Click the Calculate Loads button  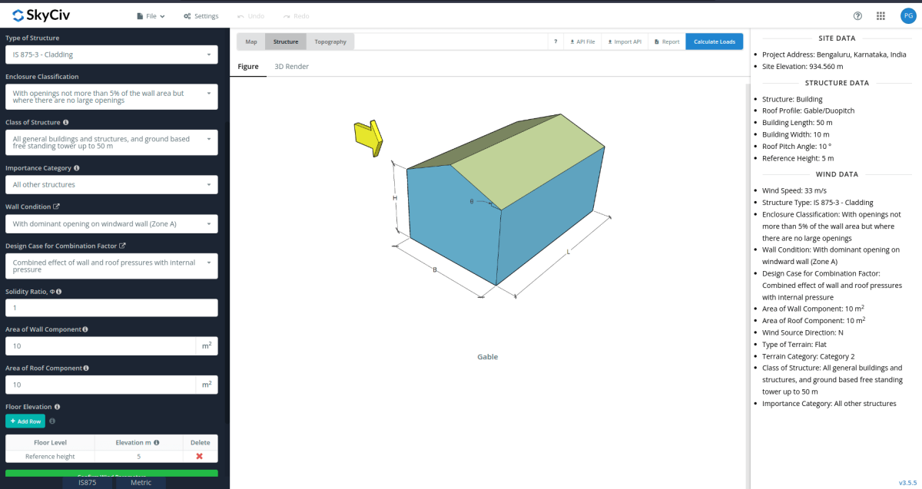tap(714, 41)
